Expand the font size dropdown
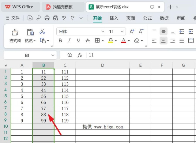 [122, 31]
